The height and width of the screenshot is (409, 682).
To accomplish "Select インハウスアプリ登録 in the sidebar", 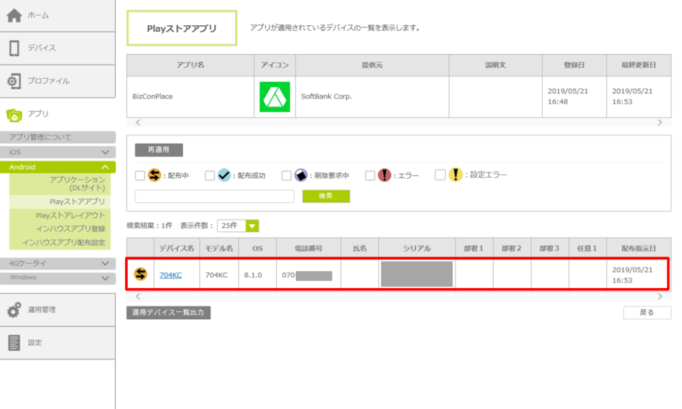I will point(71,229).
